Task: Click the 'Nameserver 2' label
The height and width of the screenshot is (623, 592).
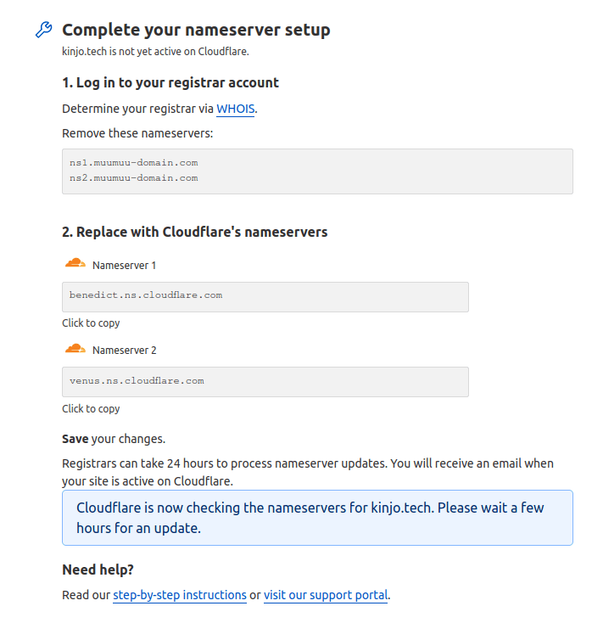Action: [x=125, y=351]
